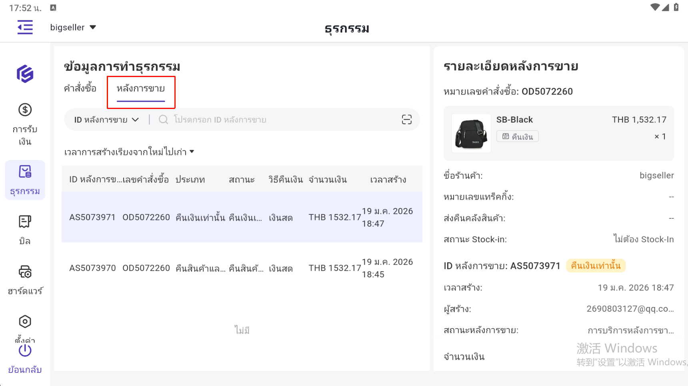The height and width of the screenshot is (386, 688).
Task: Open the ID หลังการขาย search type dropdown
Action: click(106, 120)
